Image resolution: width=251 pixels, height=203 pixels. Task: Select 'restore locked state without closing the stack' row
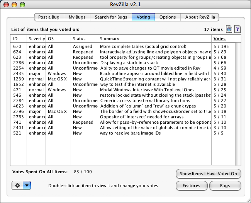coord(123,95)
